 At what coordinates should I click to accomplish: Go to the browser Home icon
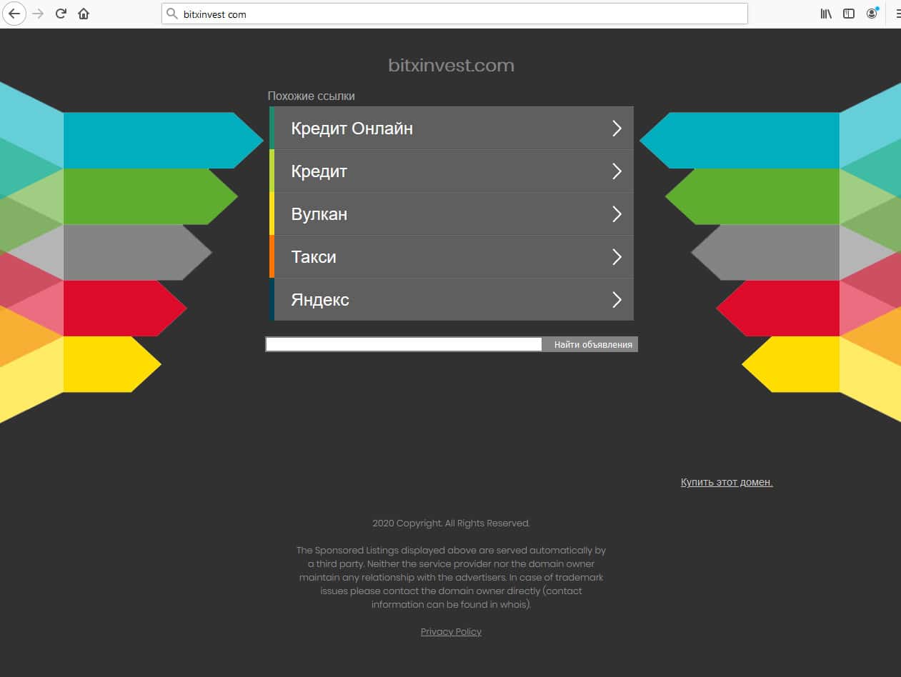pyautogui.click(x=84, y=14)
